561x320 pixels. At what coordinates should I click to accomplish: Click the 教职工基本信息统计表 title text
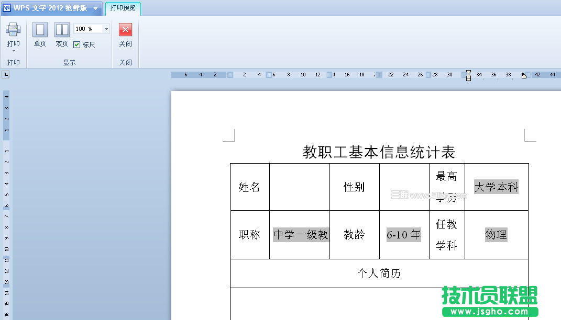379,152
